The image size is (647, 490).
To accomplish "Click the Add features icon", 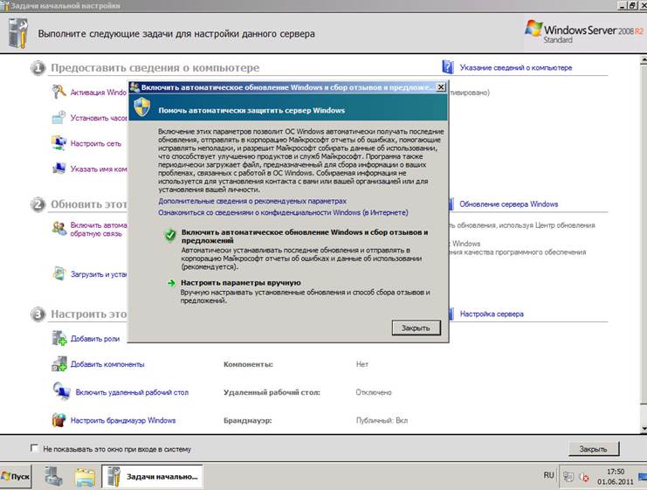I will [x=59, y=363].
